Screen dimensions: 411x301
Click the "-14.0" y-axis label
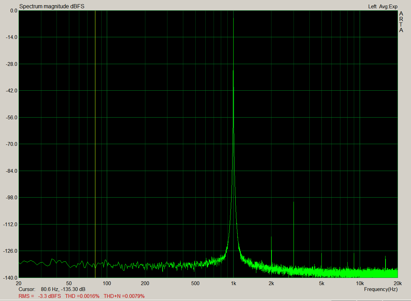(11, 37)
